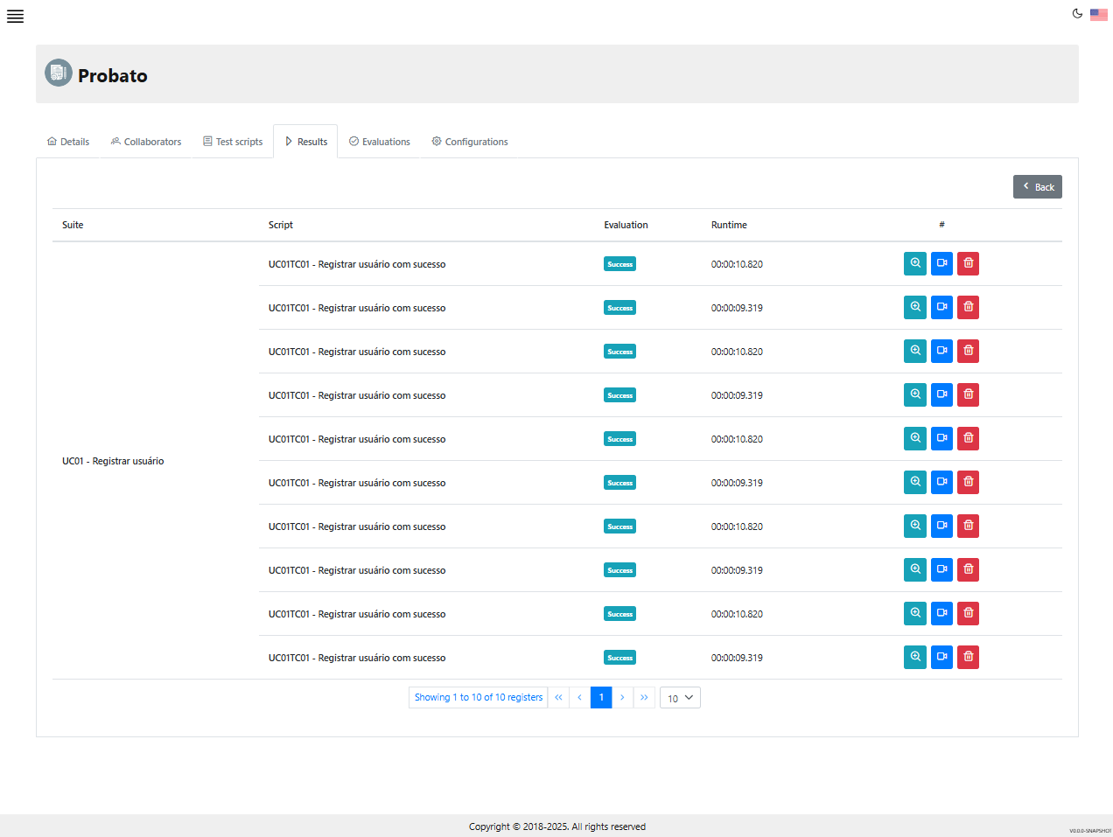1113x837 pixels.
Task: Change language via US flag icon
Action: [x=1098, y=14]
